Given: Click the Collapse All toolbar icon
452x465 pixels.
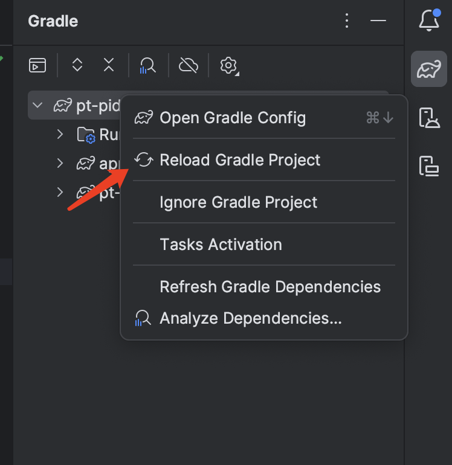Looking at the screenshot, I should [x=109, y=65].
